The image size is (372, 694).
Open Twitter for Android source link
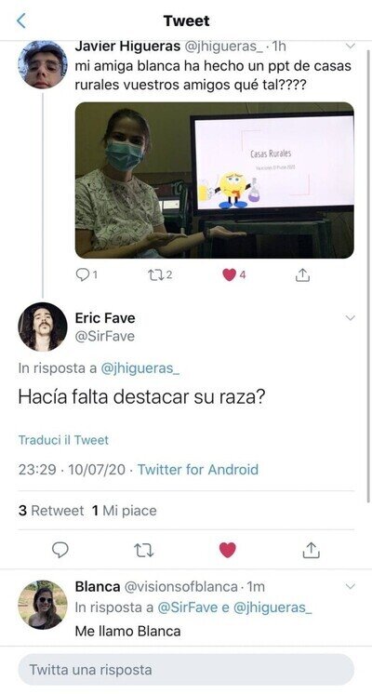click(x=198, y=469)
